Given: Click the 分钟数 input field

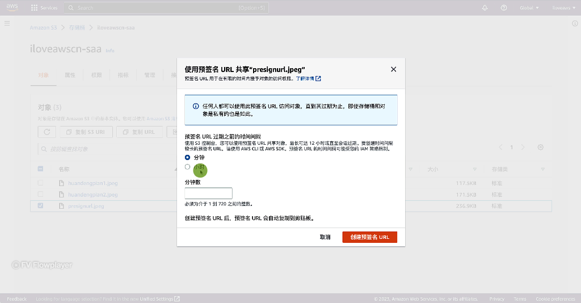Looking at the screenshot, I should (x=209, y=193).
